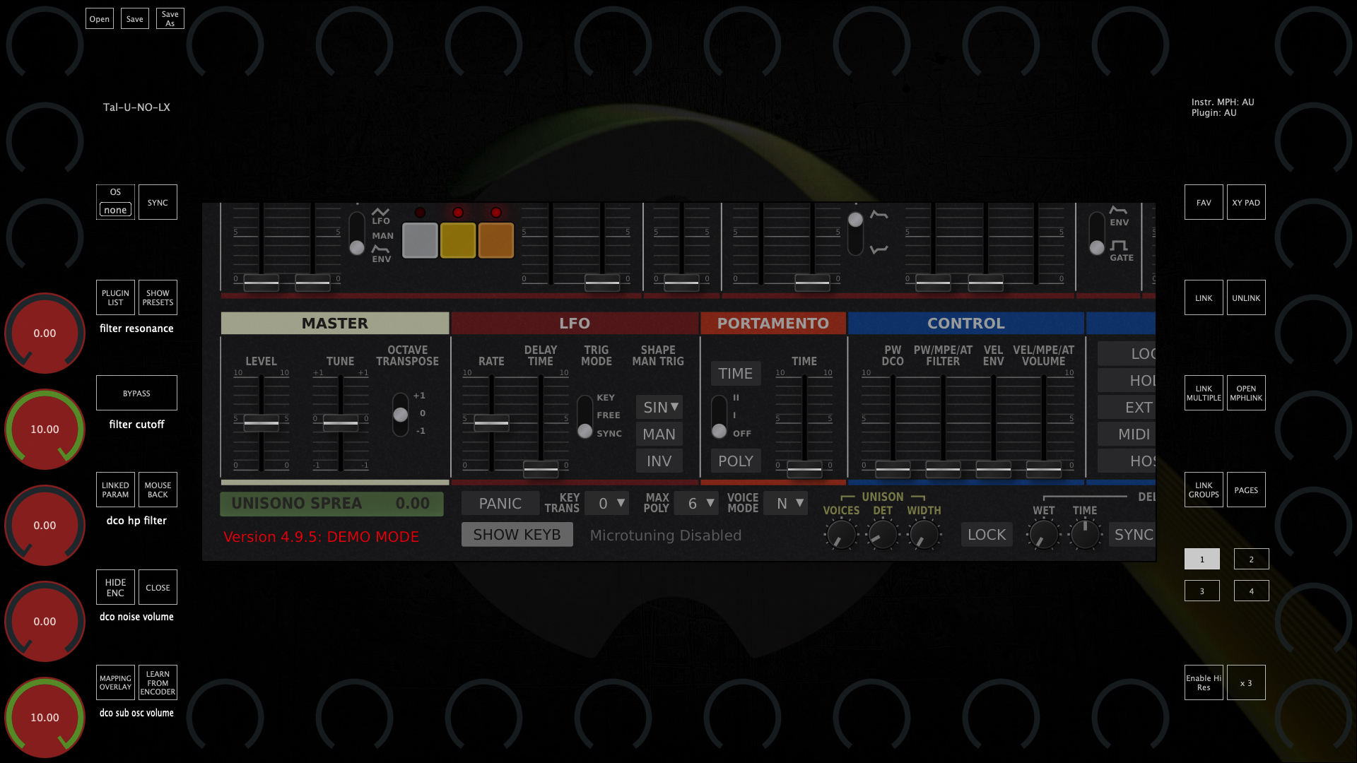This screenshot has width=1357, height=763.
Task: Click the Save As button
Action: pyautogui.click(x=170, y=19)
